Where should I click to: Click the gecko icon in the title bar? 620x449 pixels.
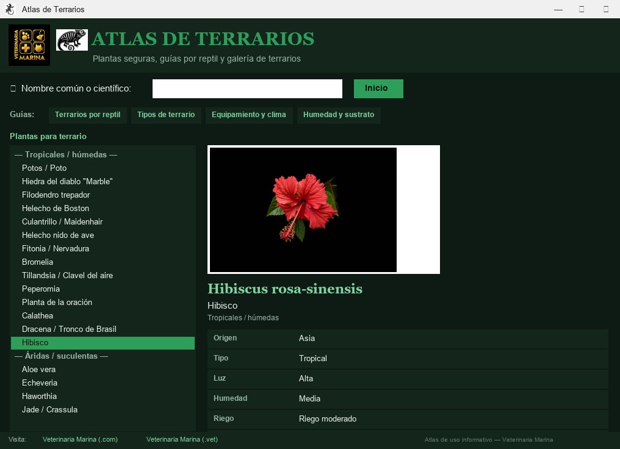(x=10, y=9)
